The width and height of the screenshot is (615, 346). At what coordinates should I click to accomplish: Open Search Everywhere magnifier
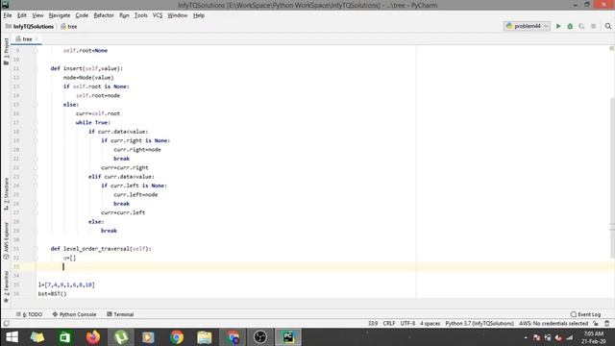608,26
